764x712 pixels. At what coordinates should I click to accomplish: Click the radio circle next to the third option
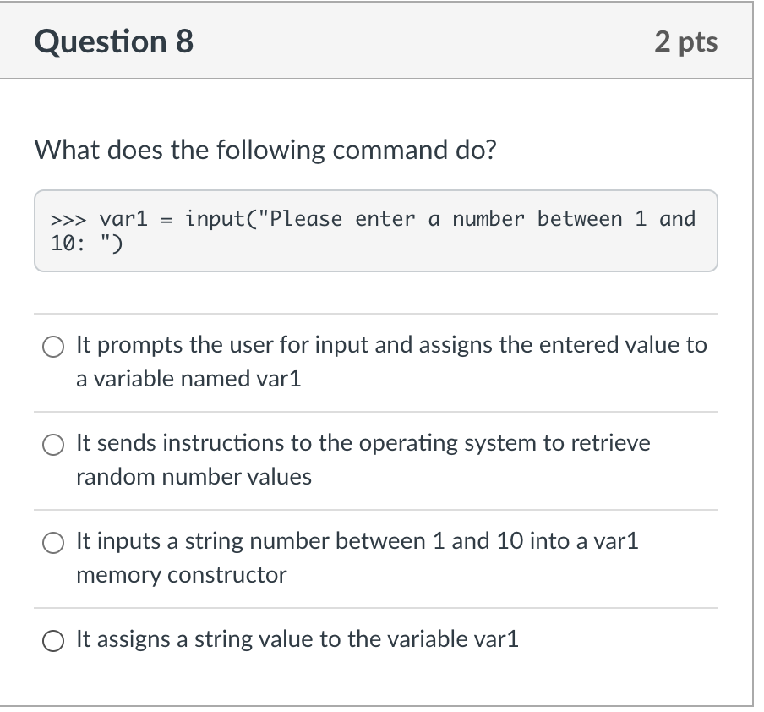[52, 543]
